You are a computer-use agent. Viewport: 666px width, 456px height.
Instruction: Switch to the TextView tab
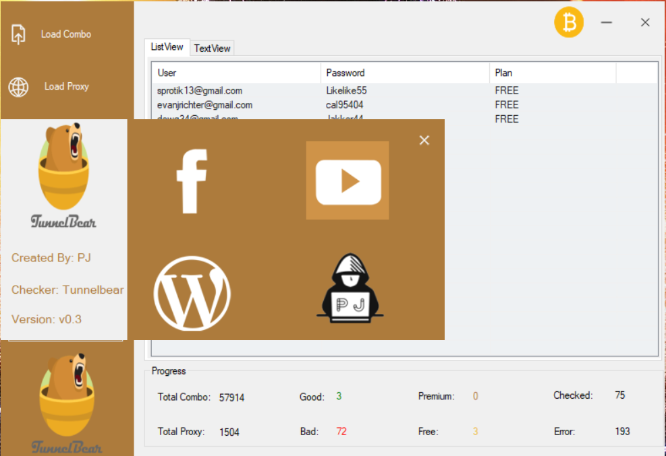click(x=212, y=48)
